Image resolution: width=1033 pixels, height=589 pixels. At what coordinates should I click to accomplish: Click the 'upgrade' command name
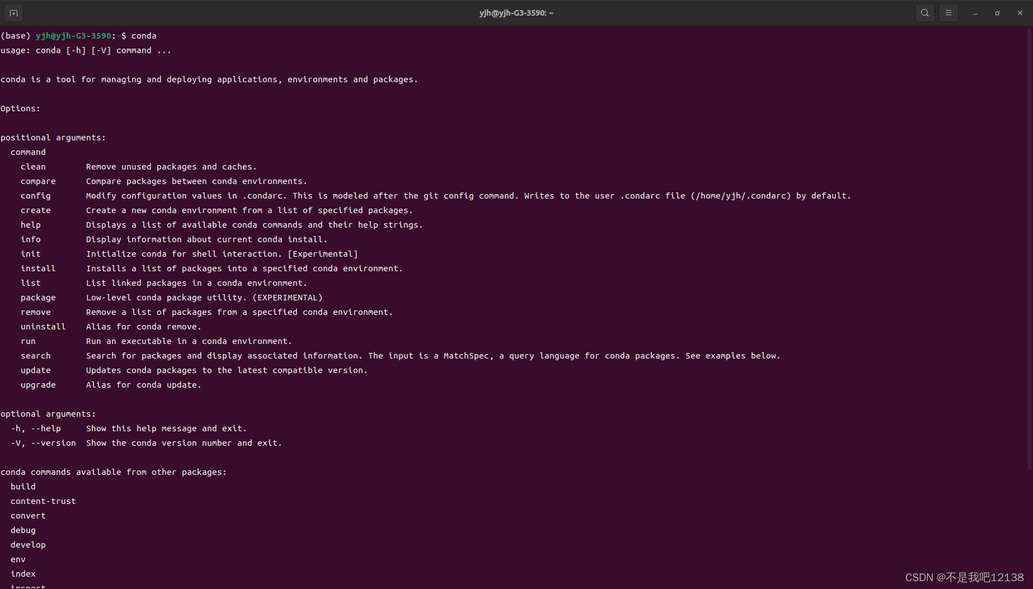[38, 385]
